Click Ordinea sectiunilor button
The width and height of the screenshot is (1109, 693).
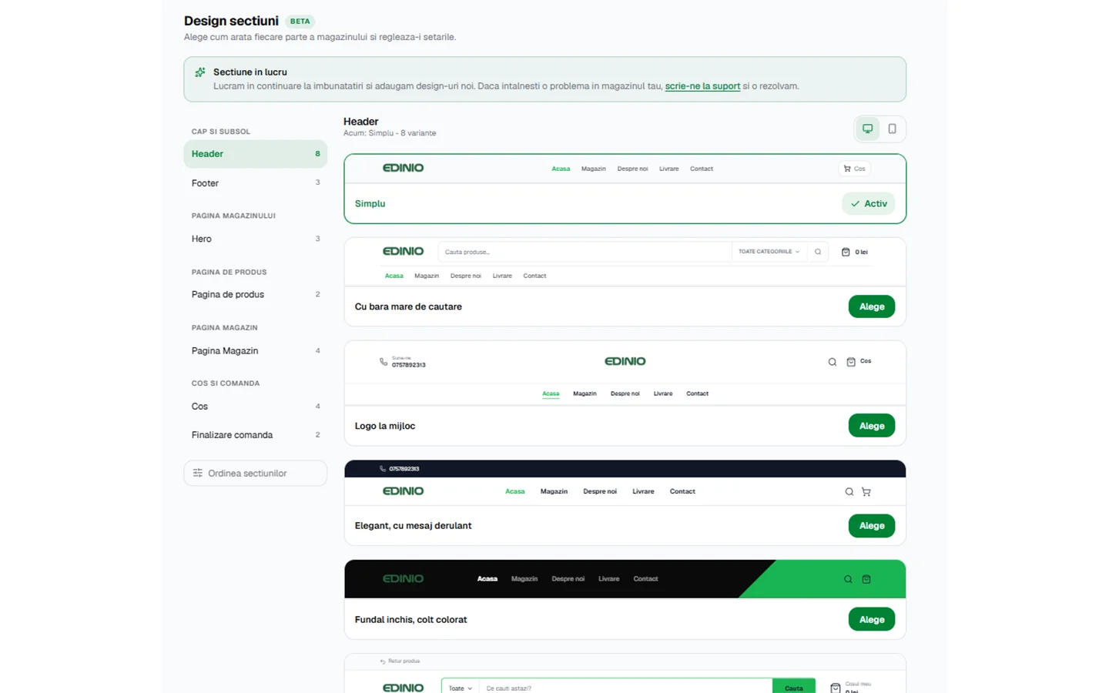click(255, 473)
